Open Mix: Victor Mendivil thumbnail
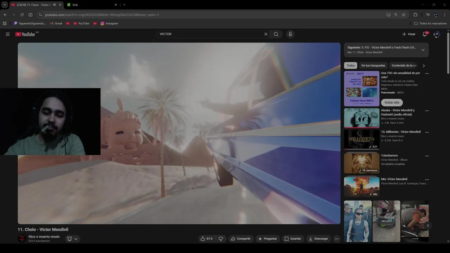This screenshot has width=450, height=253. coord(361,187)
